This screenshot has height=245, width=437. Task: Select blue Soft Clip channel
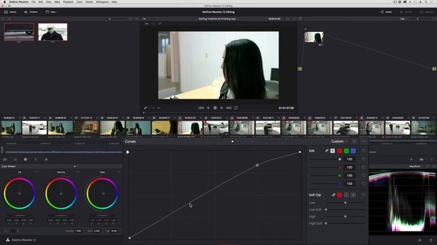(353, 195)
